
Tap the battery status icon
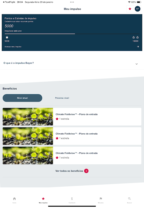(x=139, y=2)
